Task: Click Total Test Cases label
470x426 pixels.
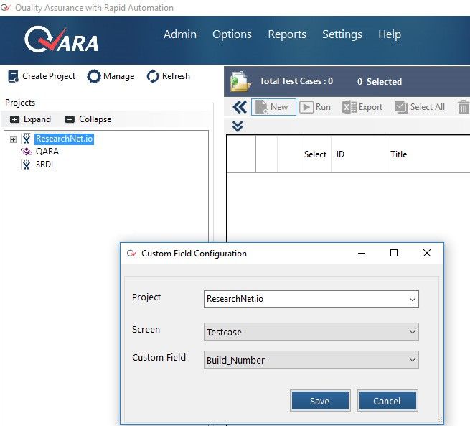Action: pyautogui.click(x=296, y=81)
